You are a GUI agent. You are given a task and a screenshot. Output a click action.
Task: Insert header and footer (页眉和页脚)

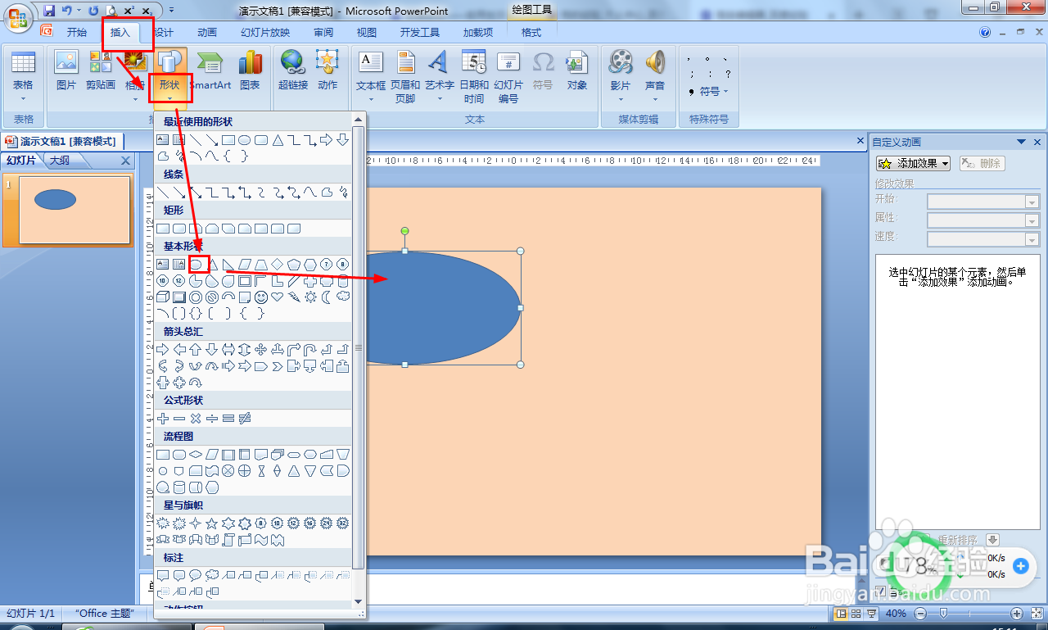click(405, 76)
